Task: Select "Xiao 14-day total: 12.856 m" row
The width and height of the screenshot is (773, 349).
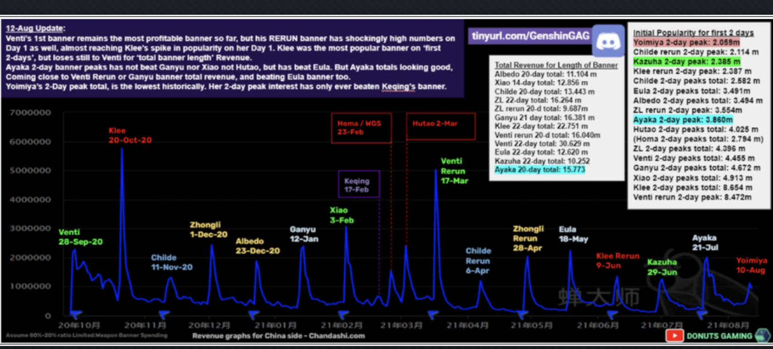Action: pyautogui.click(x=541, y=83)
